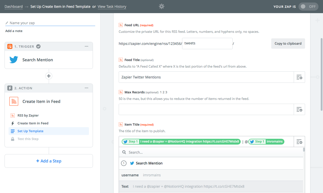Select RSS by Zapier substep
The image size is (323, 193).
[x=28, y=115]
